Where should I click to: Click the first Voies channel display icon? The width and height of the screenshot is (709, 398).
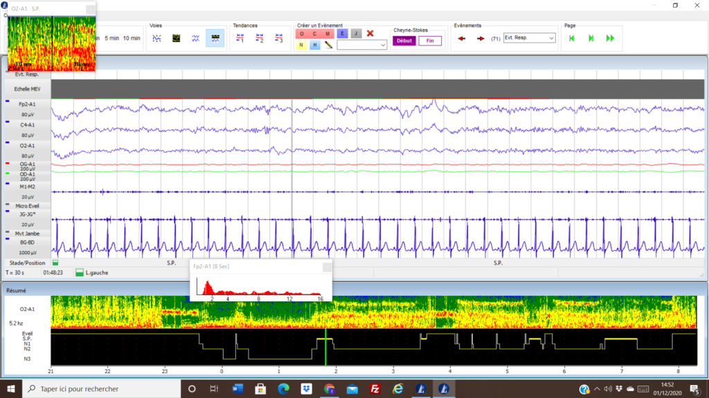tap(157, 38)
